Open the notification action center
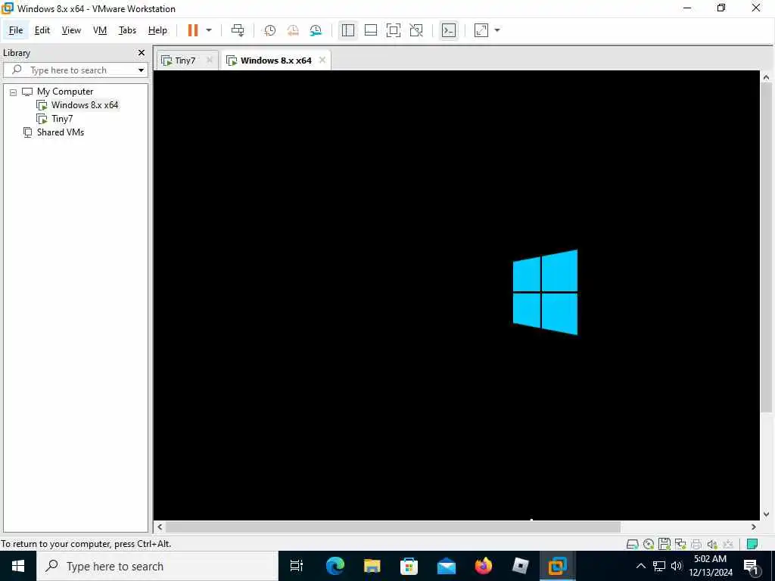 click(752, 566)
